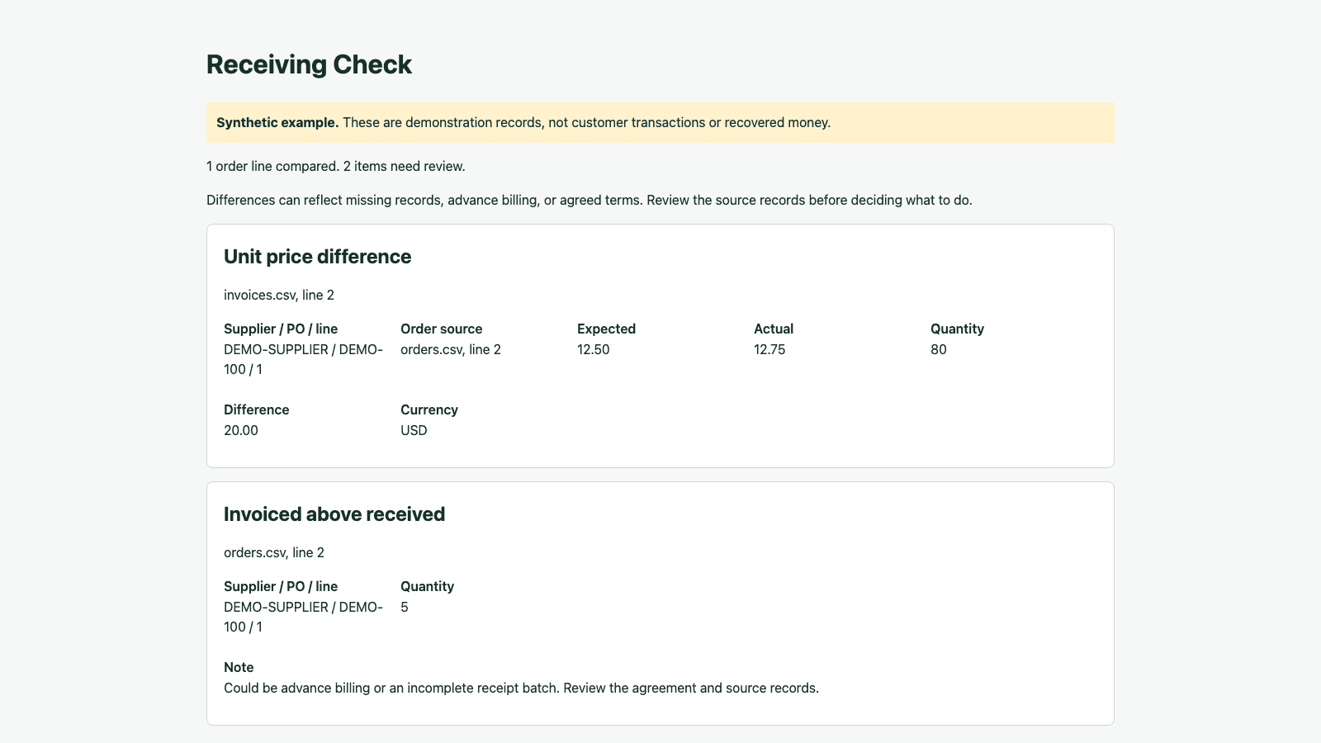Click 'Supplier / PO / line' label in Invoiced card
Image resolution: width=1321 pixels, height=743 pixels.
(281, 586)
